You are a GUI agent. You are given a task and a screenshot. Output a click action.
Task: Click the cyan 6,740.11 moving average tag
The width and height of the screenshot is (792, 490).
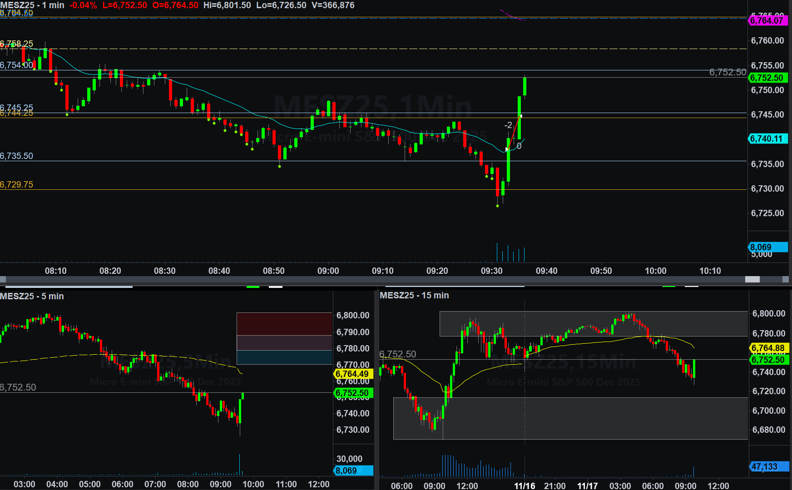click(767, 139)
